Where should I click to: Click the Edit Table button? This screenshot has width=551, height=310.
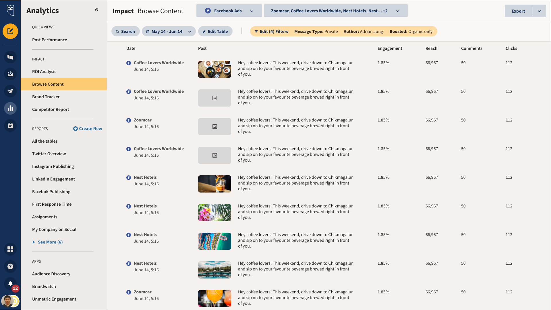pos(215,31)
